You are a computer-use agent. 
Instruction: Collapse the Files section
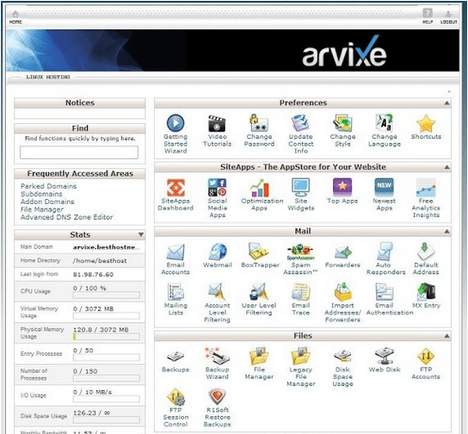(446, 336)
